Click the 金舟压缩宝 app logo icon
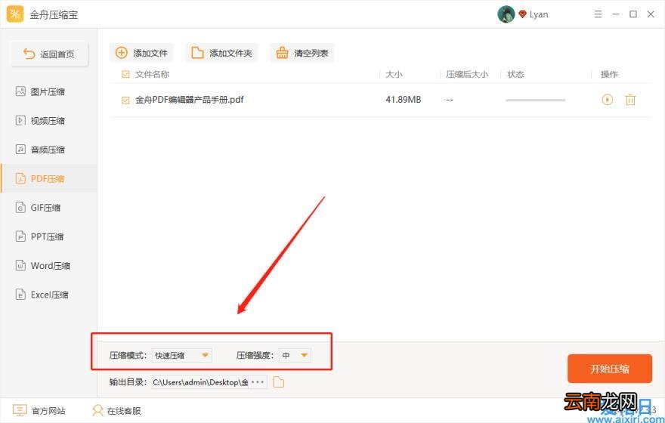The height and width of the screenshot is (423, 665). click(x=15, y=14)
